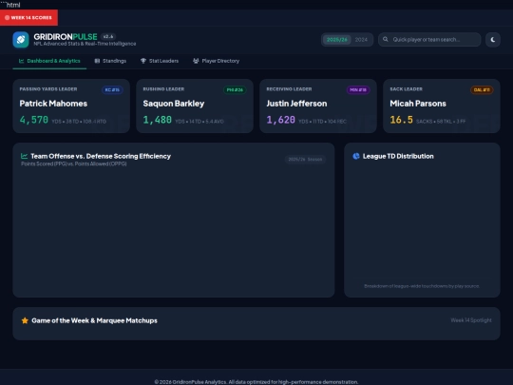Click the Receiving Leader label

pyautogui.click(x=289, y=89)
